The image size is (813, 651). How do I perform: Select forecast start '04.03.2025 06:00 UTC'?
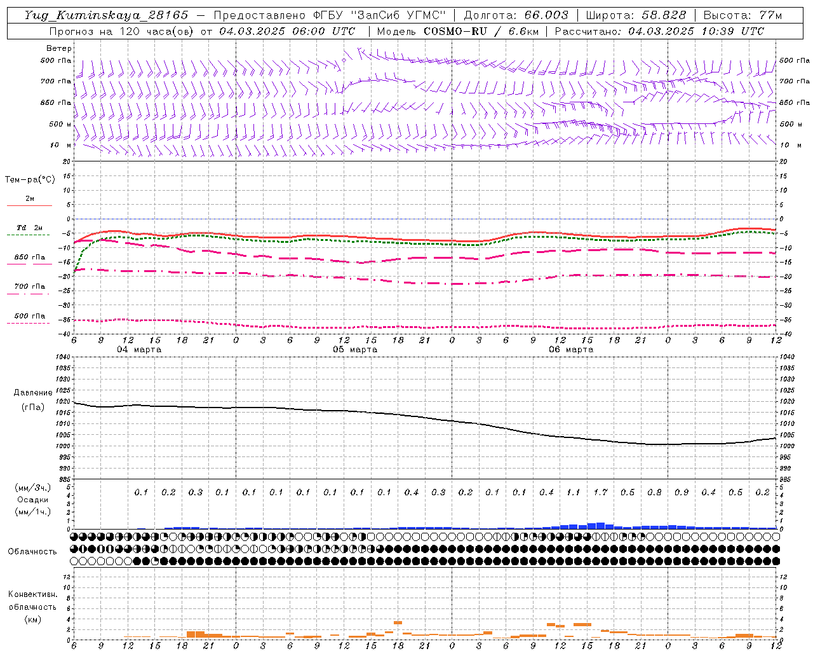coord(288,31)
